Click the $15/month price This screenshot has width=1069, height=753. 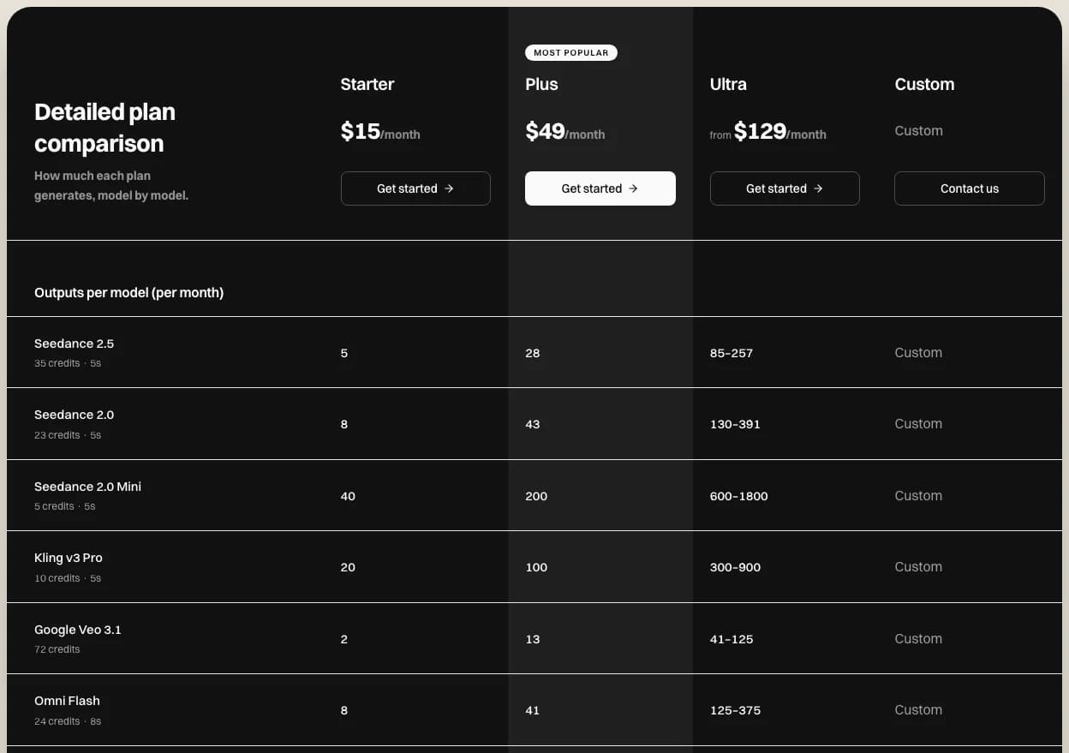pos(380,131)
